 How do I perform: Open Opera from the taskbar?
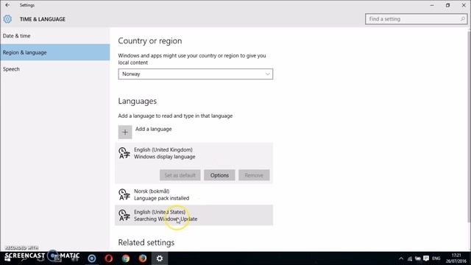[x=109, y=258]
